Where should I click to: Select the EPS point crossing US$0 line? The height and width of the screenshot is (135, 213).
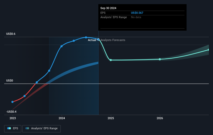tap(37, 82)
